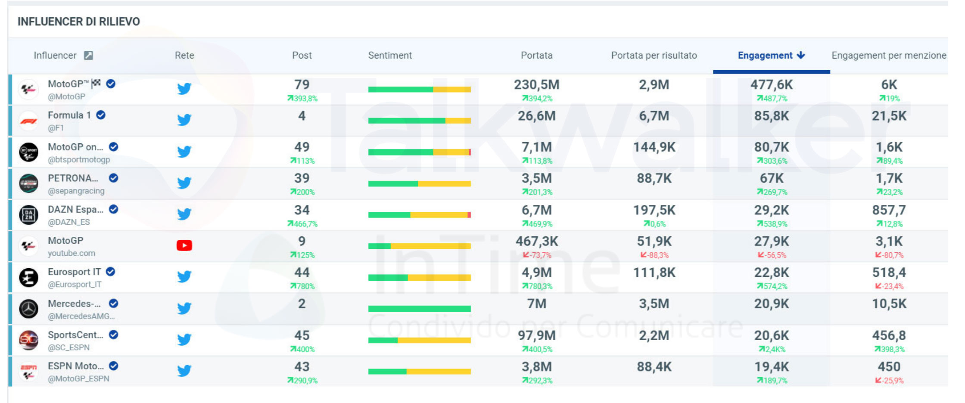Open the @sepangracing handle link
This screenshot has height=403, width=965.
click(76, 191)
